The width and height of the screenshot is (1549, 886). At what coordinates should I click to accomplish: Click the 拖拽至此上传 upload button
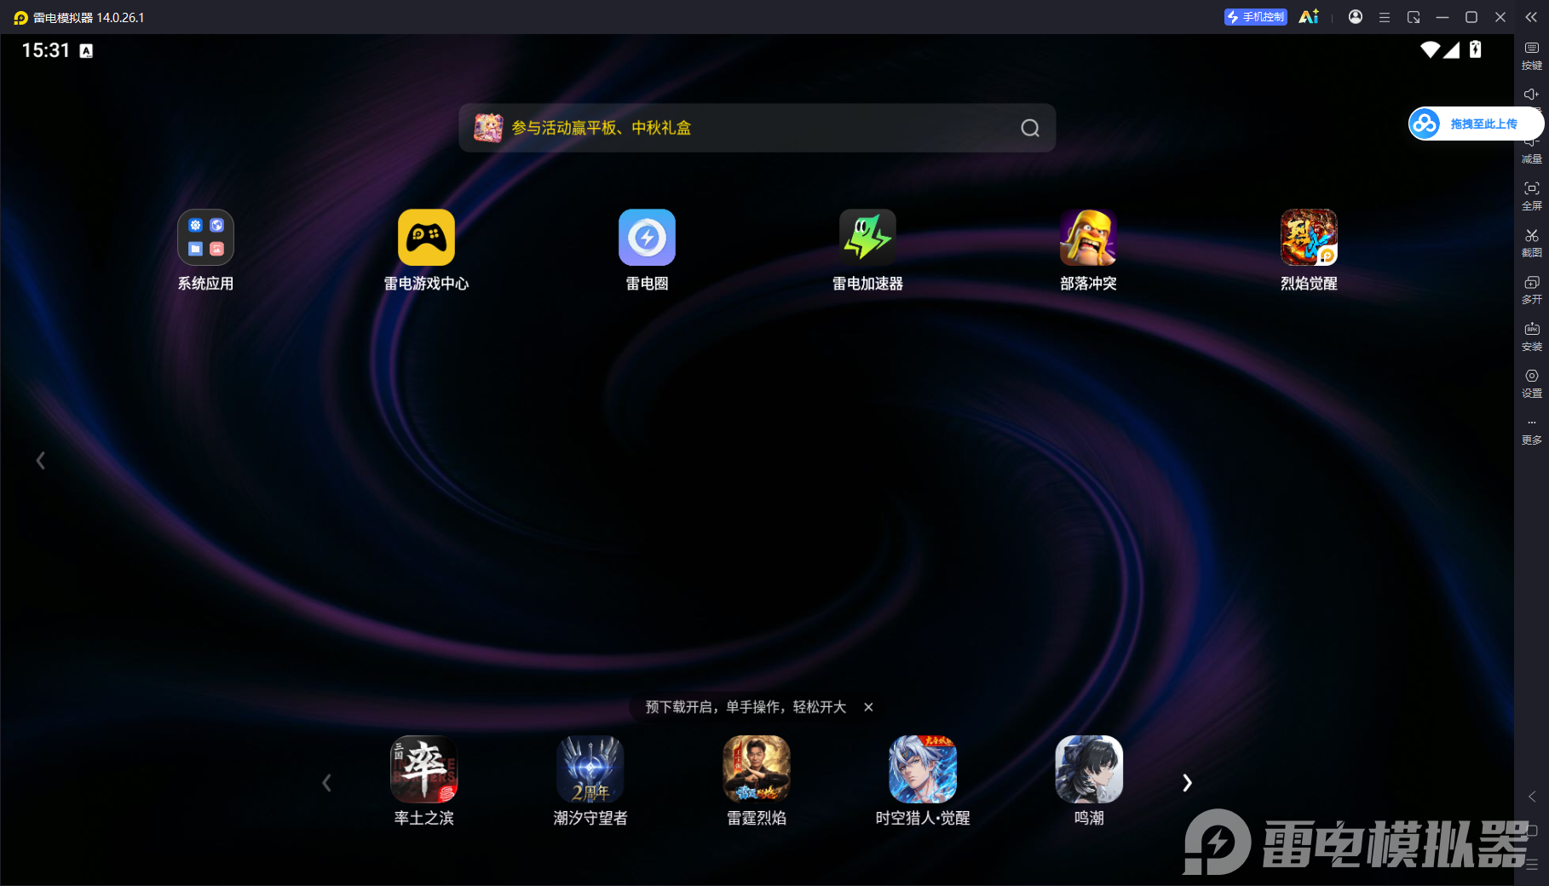tap(1476, 124)
